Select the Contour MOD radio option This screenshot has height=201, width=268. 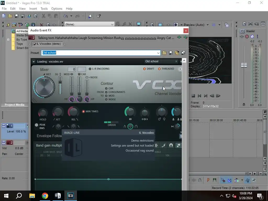(106, 96)
